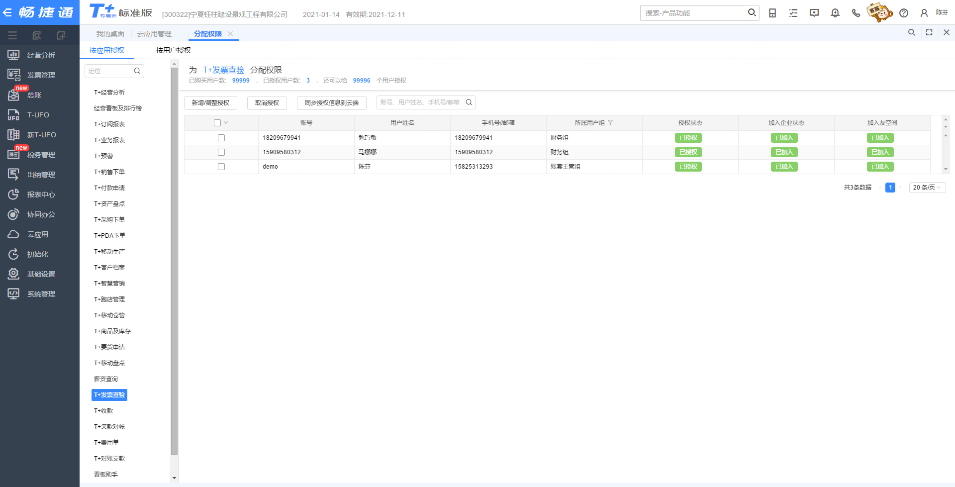
Task: Open 报表中心 in the sidebar
Action: coord(41,195)
